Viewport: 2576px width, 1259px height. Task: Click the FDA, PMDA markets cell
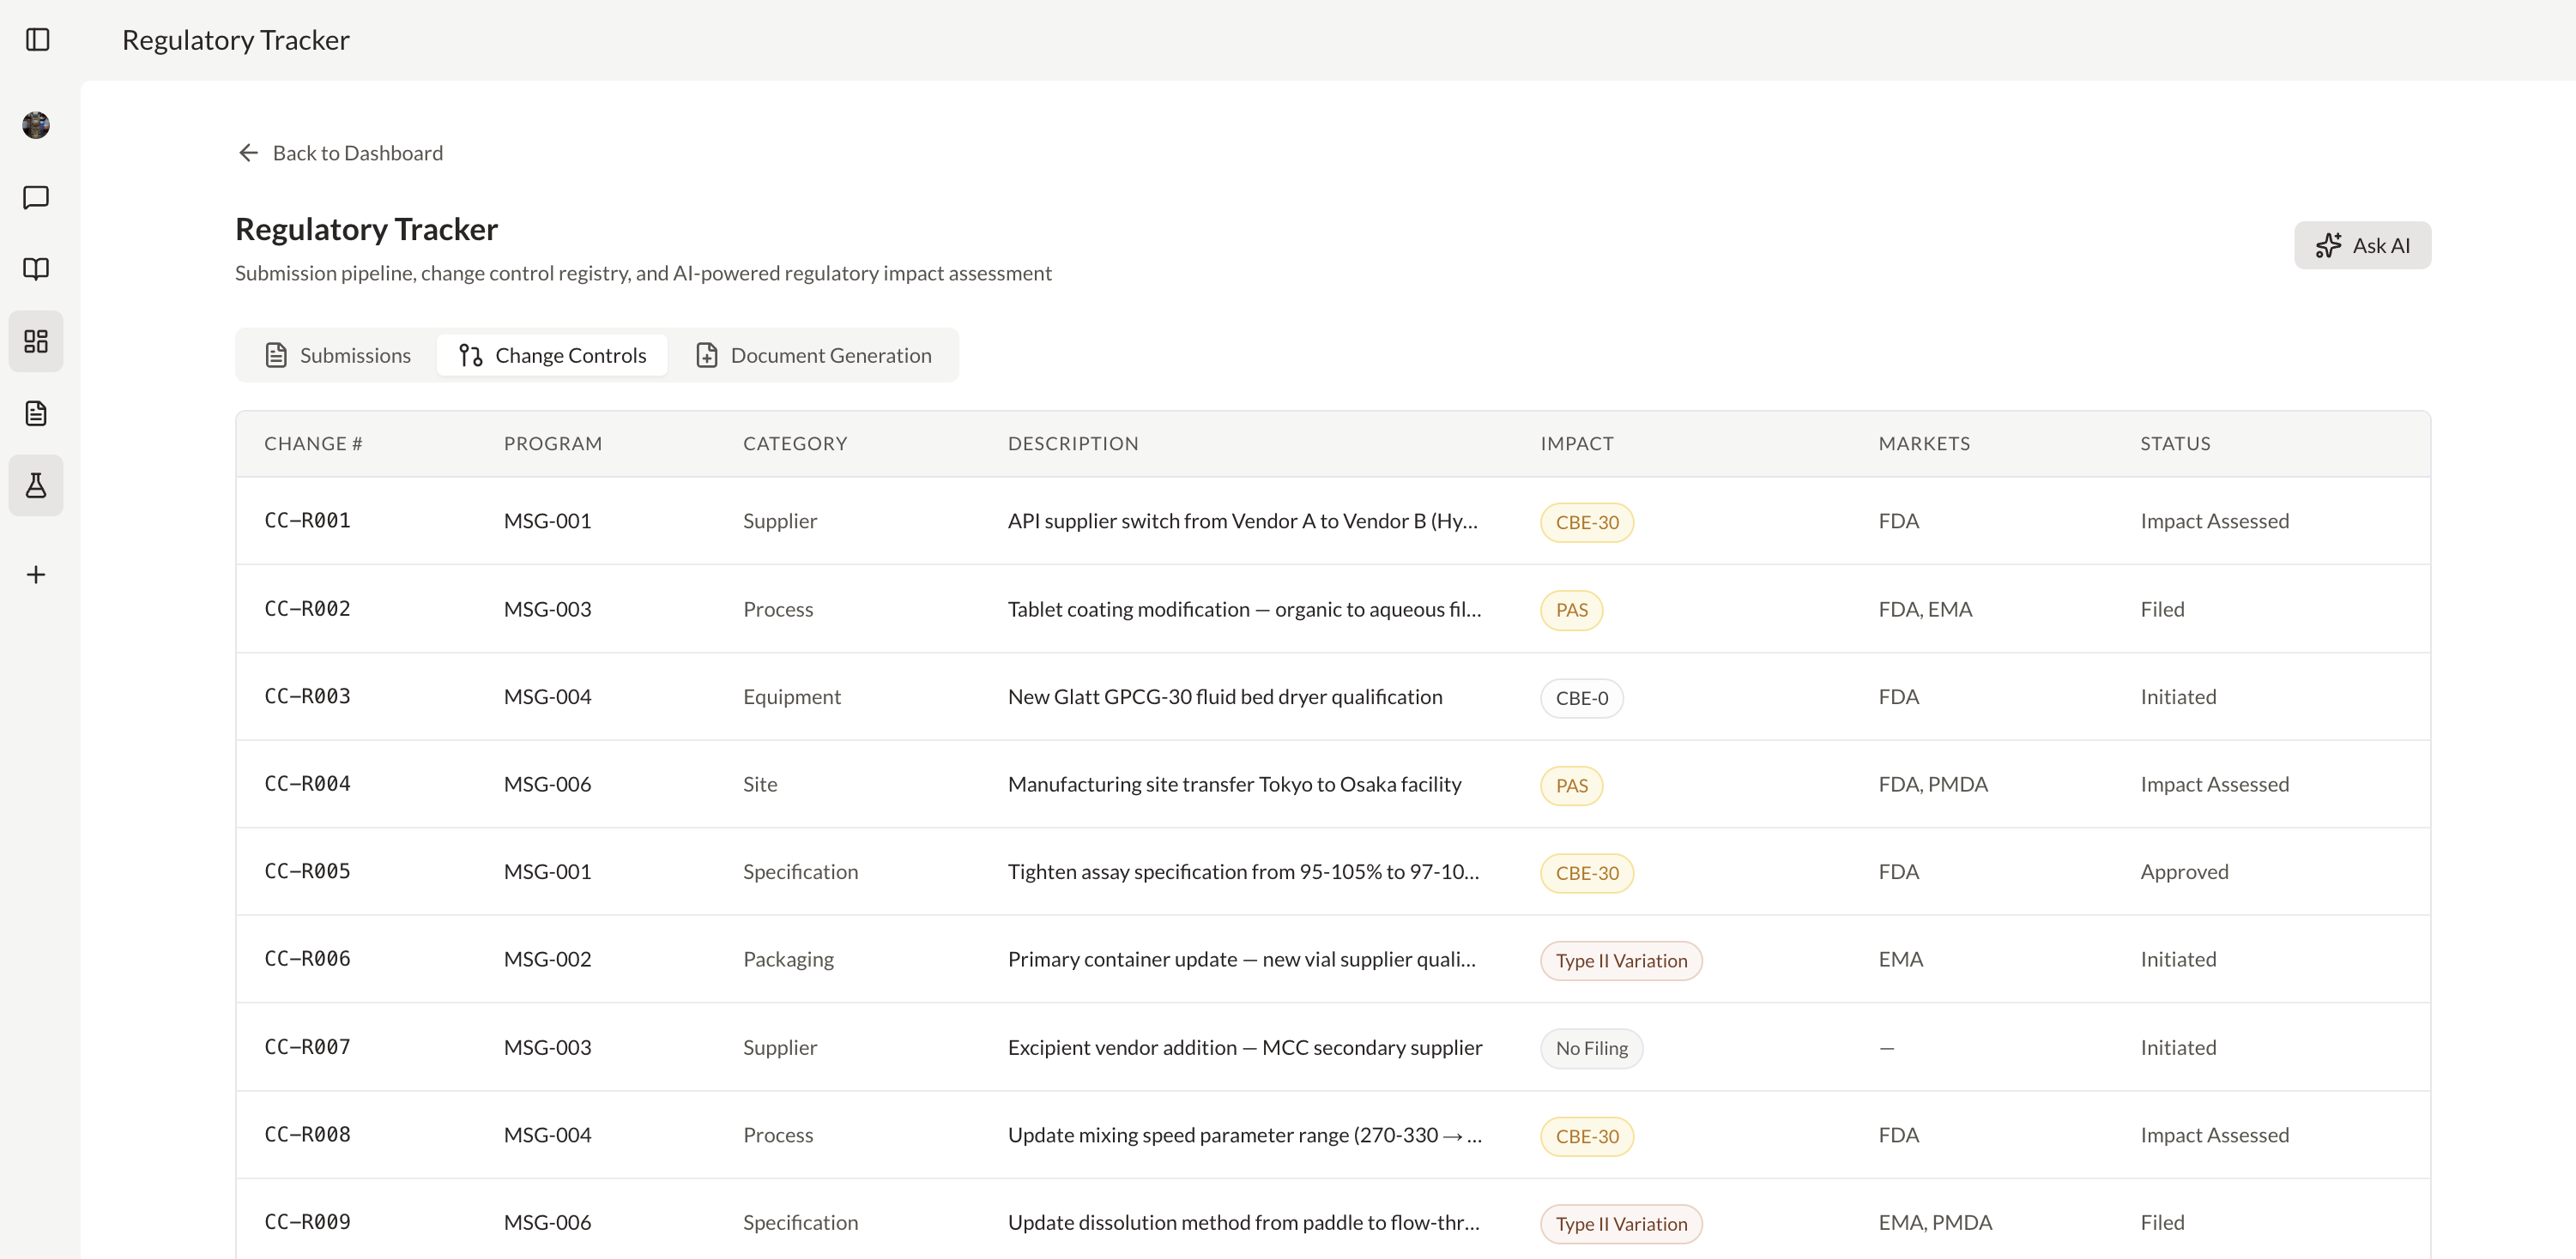pyautogui.click(x=1933, y=785)
